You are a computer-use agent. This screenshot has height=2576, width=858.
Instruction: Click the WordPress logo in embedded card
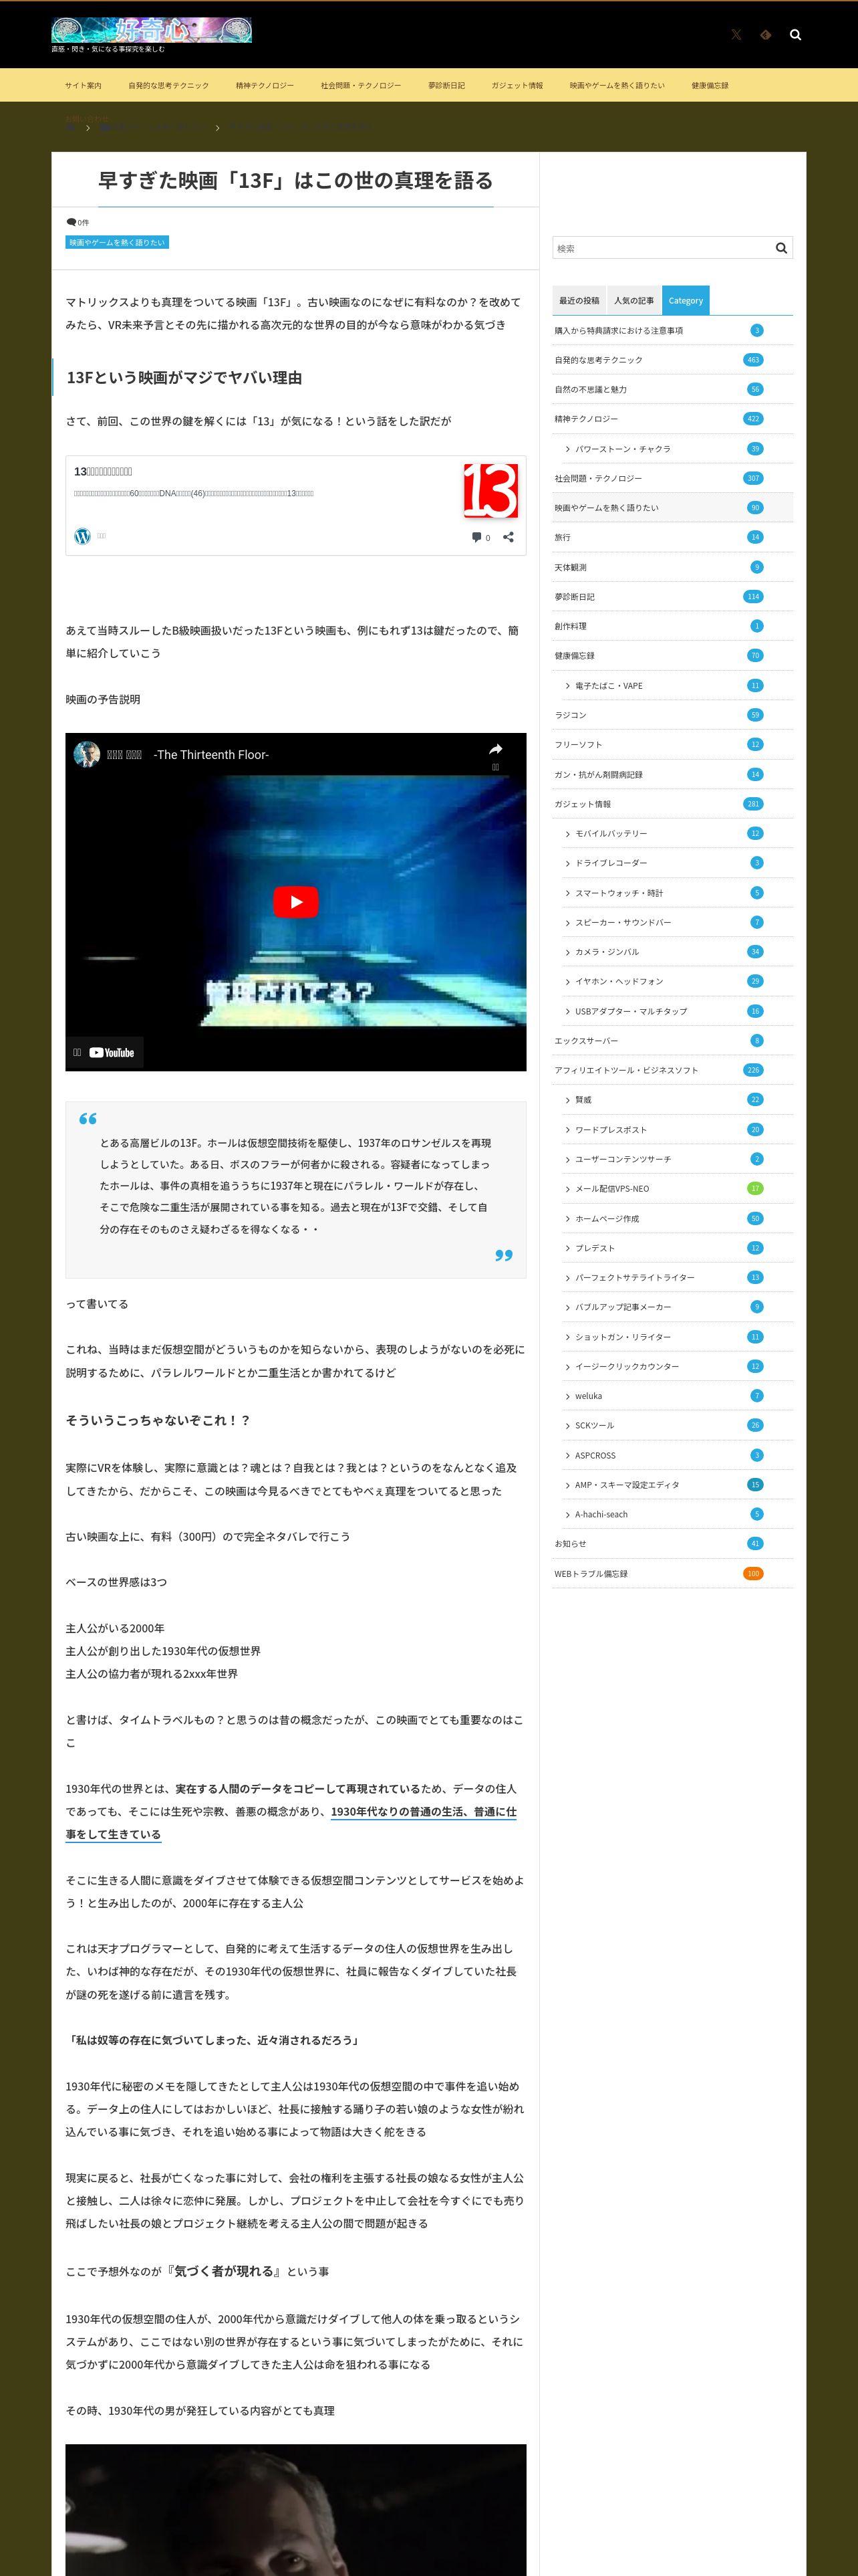(83, 536)
